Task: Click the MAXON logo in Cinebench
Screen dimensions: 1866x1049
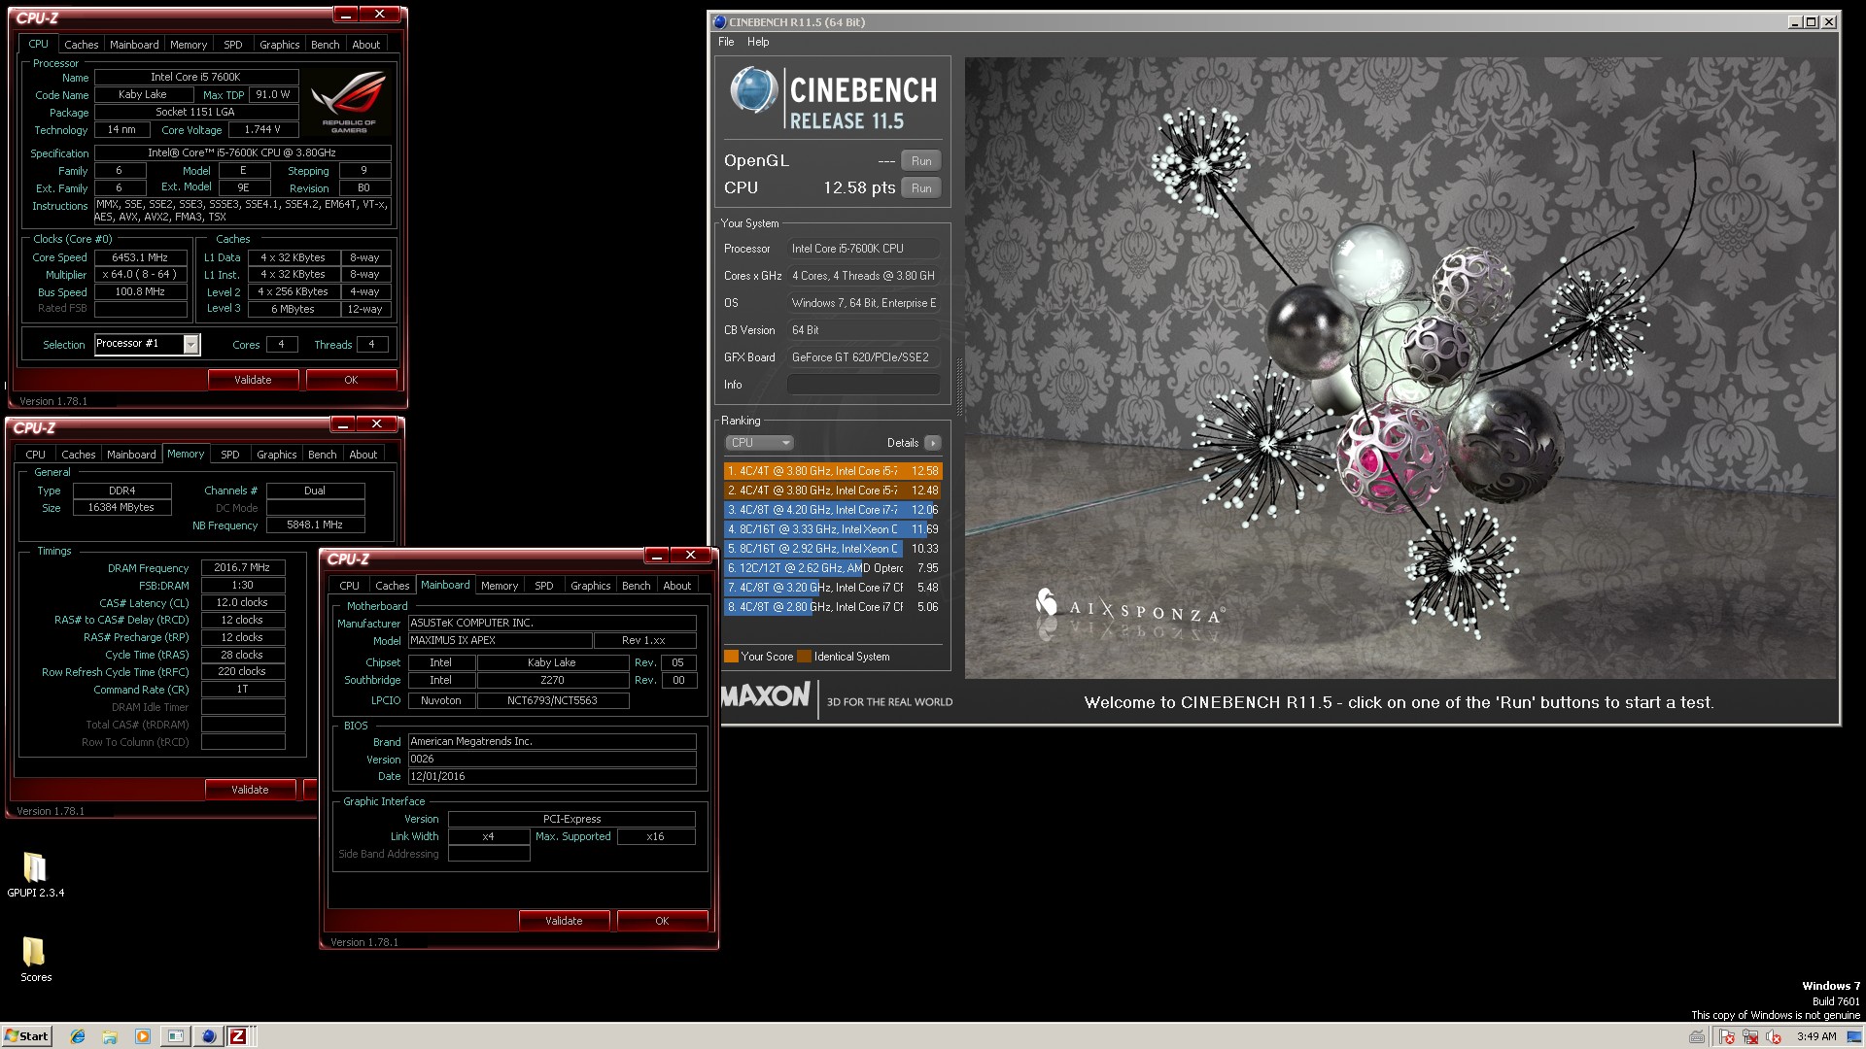Action: (x=766, y=695)
